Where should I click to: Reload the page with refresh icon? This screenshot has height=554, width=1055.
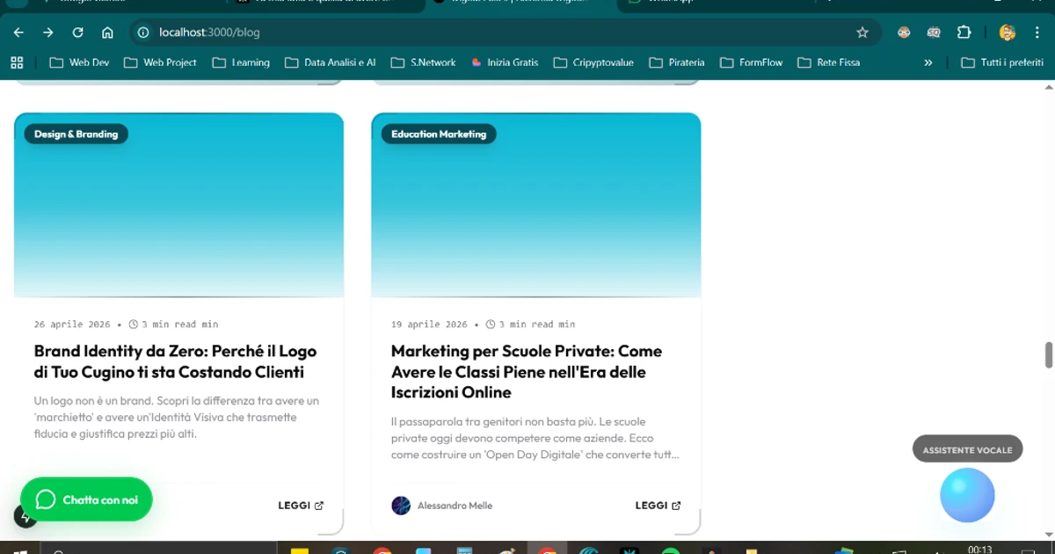point(77,33)
